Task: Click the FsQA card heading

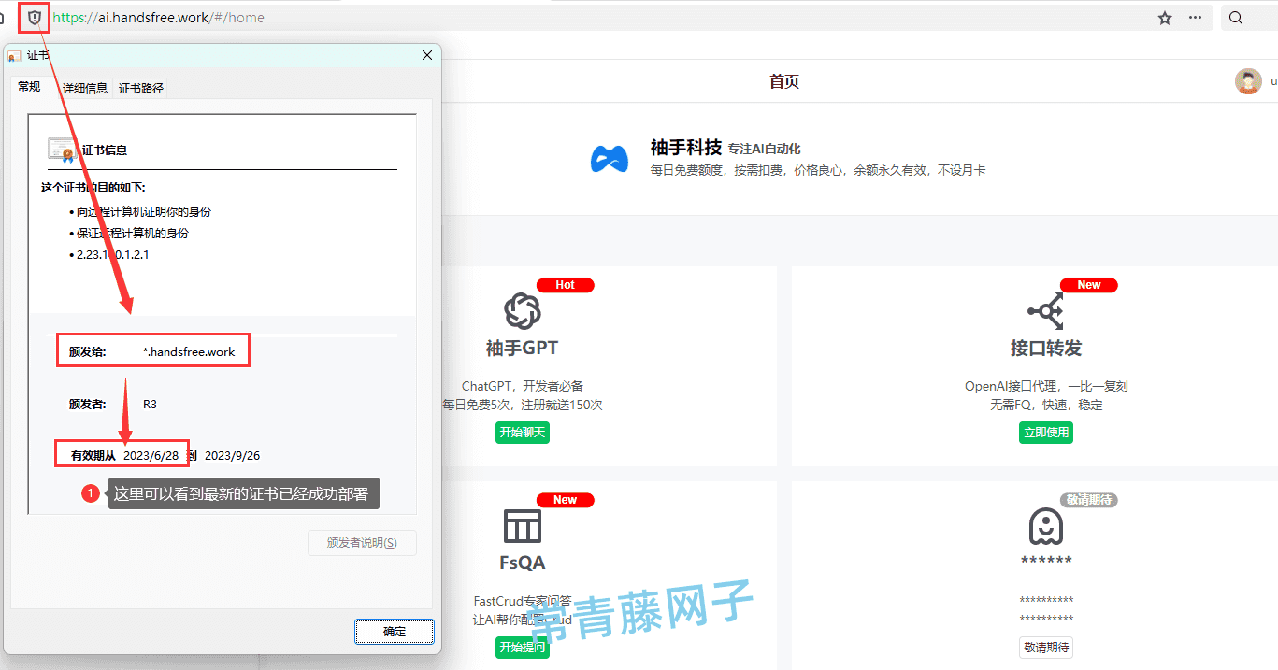Action: click(523, 563)
